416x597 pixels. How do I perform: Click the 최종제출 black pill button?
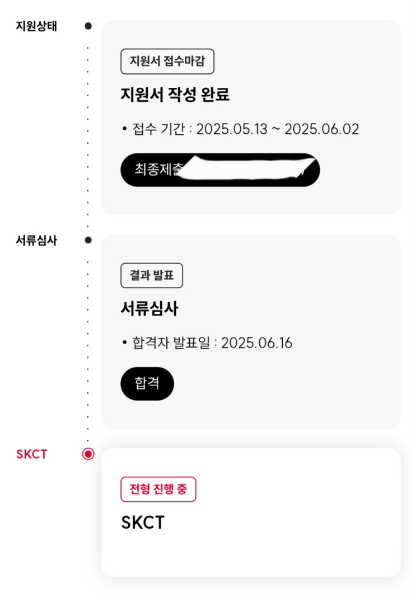click(x=220, y=170)
